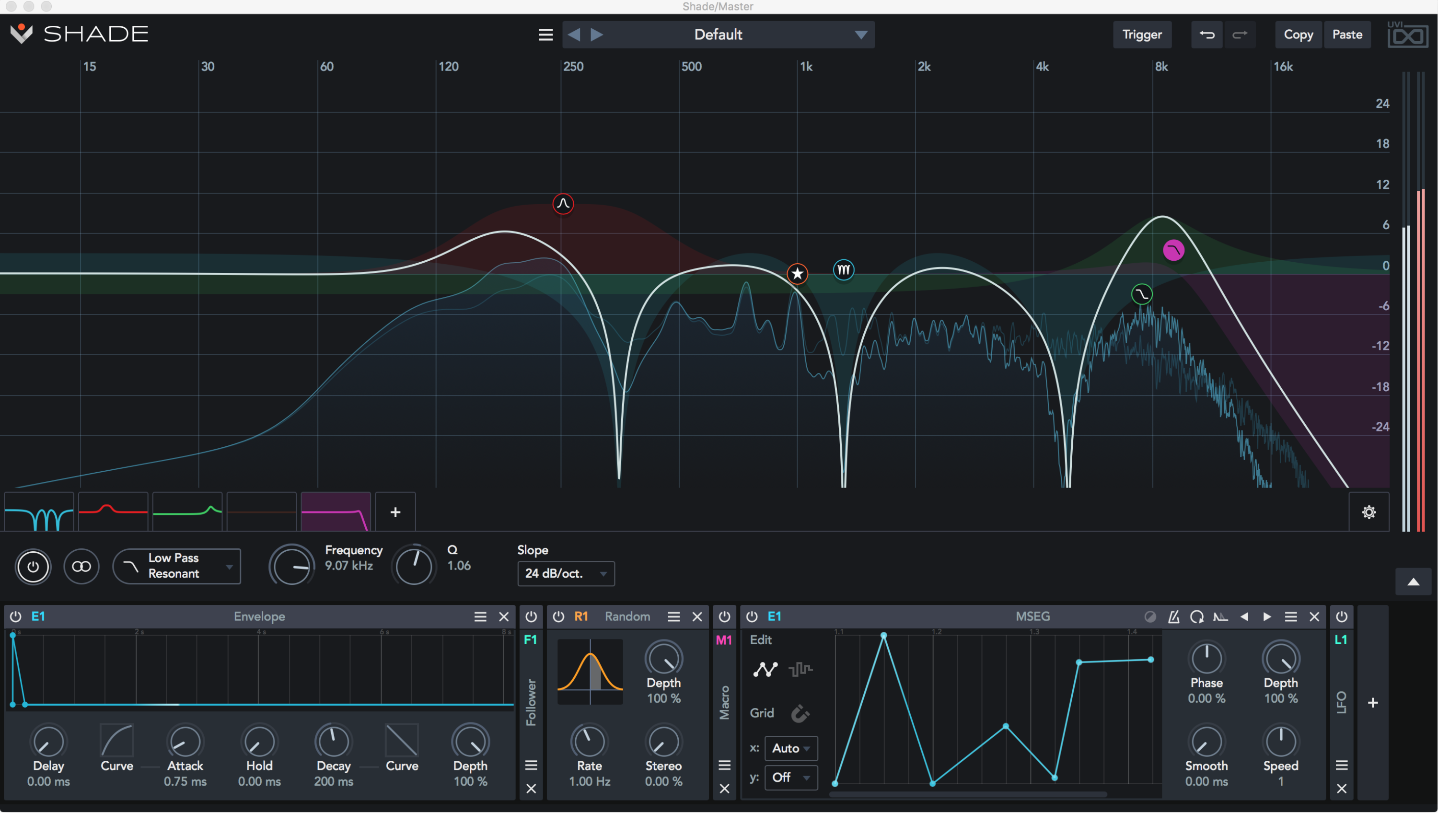This screenshot has width=1438, height=813.
Task: Power off the E1 Envelope modulator
Action: click(15, 616)
